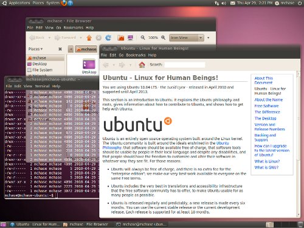Zoom out with the magnifier minus icon
Viewport: 304px width, 228px height.
click(x=143, y=38)
